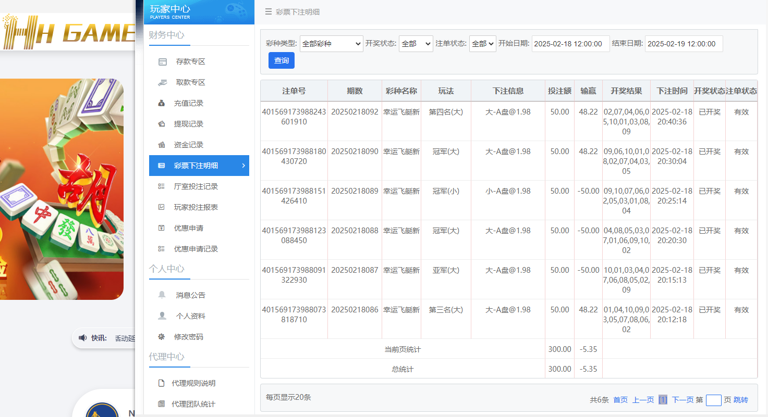Click the gear icon for change password (修改密码)
Viewport: 768px width, 417px height.
click(x=162, y=337)
